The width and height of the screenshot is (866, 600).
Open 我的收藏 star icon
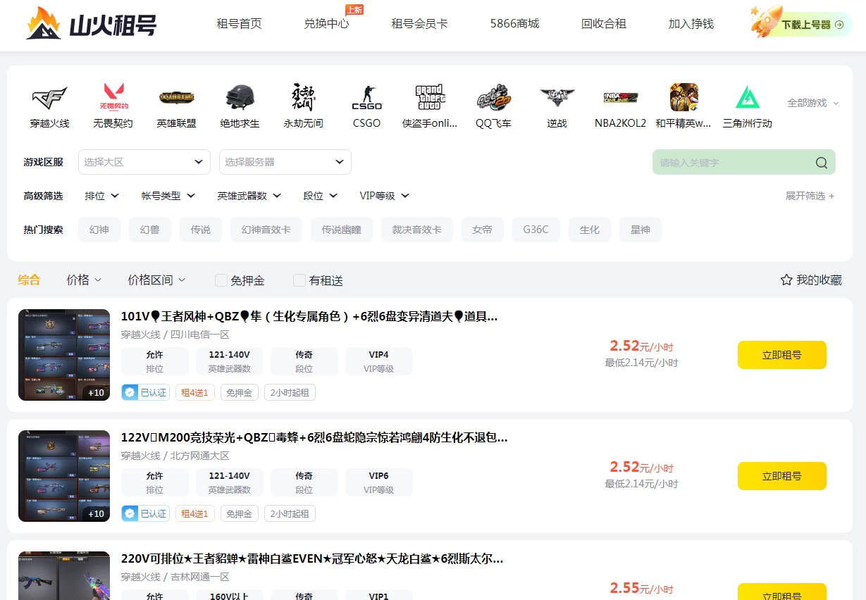pyautogui.click(x=786, y=280)
